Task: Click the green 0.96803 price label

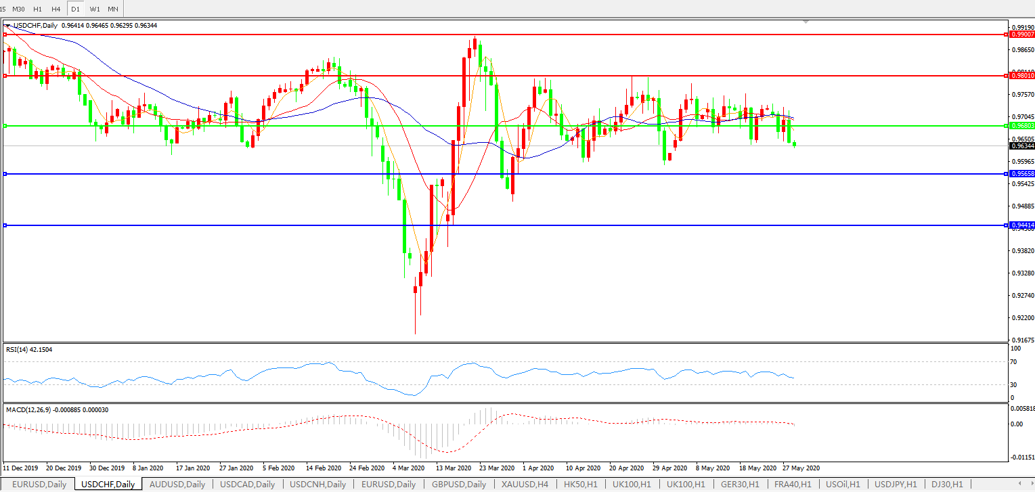Action: (x=1021, y=126)
